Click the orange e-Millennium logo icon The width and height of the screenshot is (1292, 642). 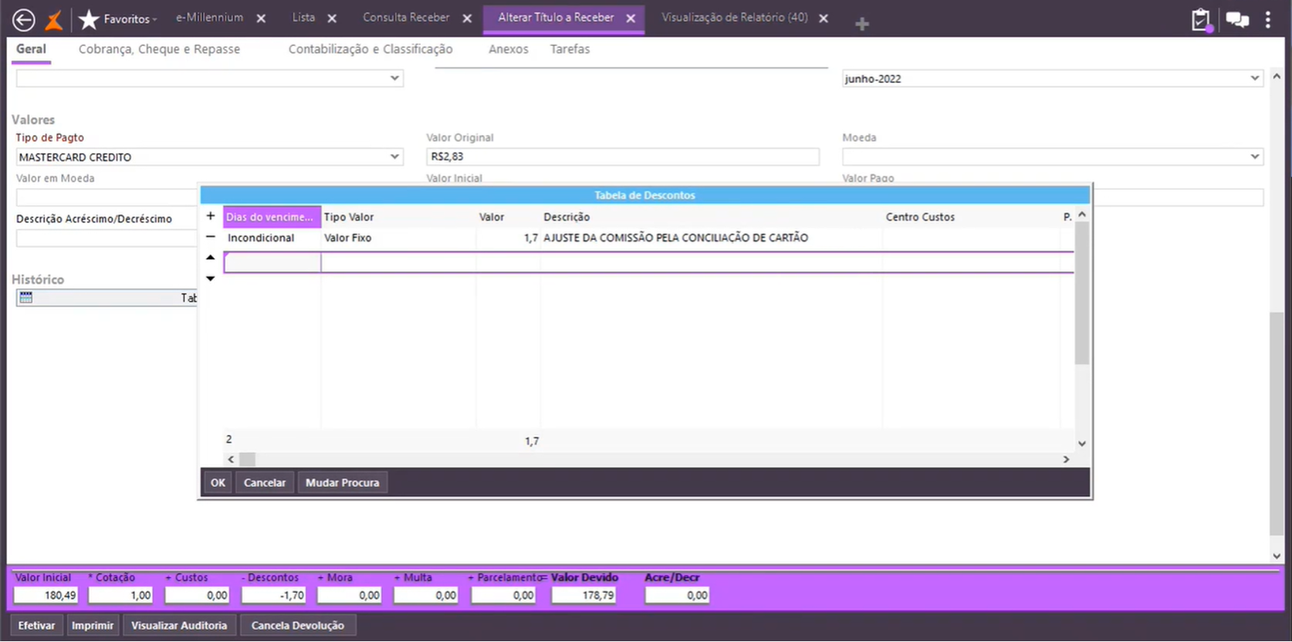pos(53,19)
